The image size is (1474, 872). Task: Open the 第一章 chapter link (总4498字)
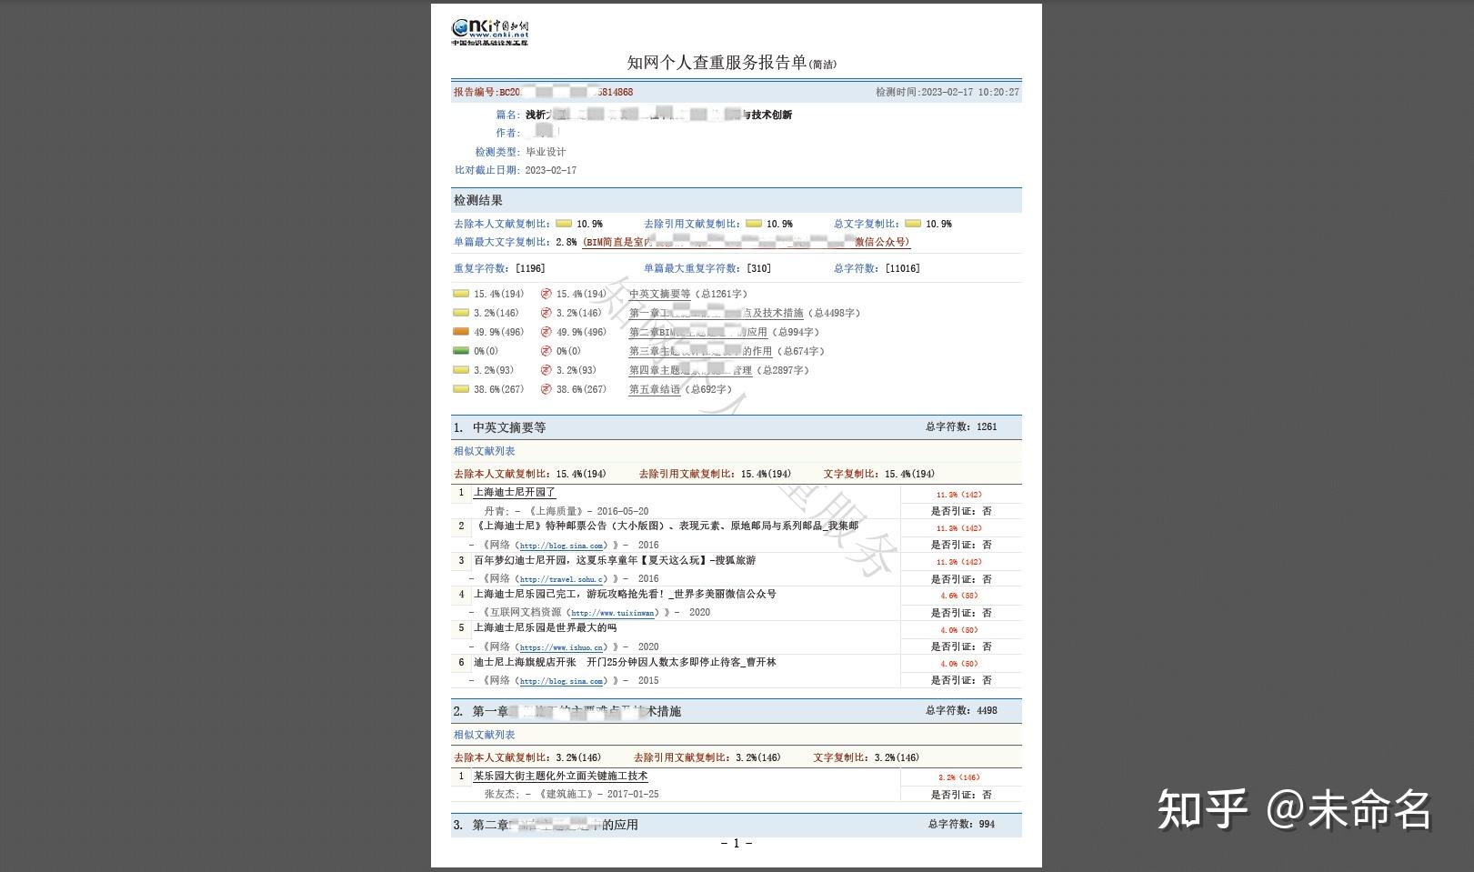tap(717, 313)
